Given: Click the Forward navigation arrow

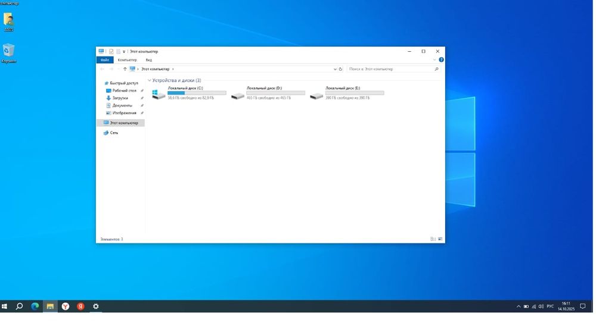Looking at the screenshot, I should (111, 69).
